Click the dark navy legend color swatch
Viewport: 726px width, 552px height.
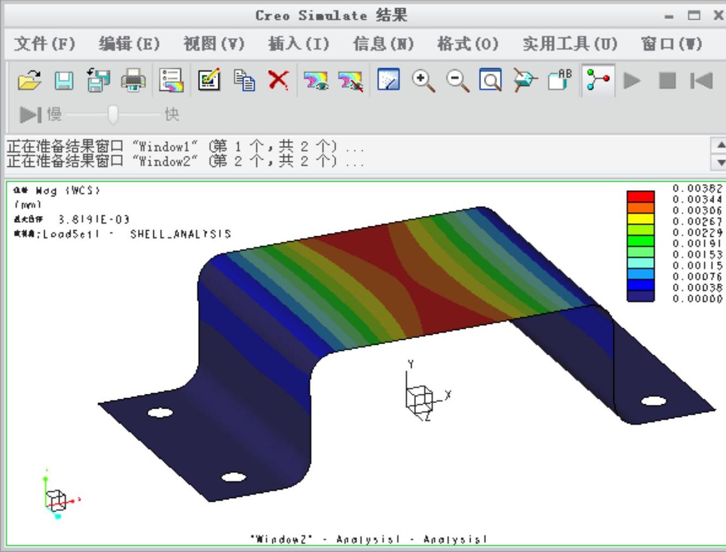point(640,296)
